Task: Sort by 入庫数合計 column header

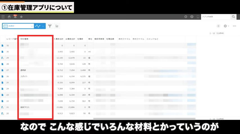Action: [x=58, y=39]
